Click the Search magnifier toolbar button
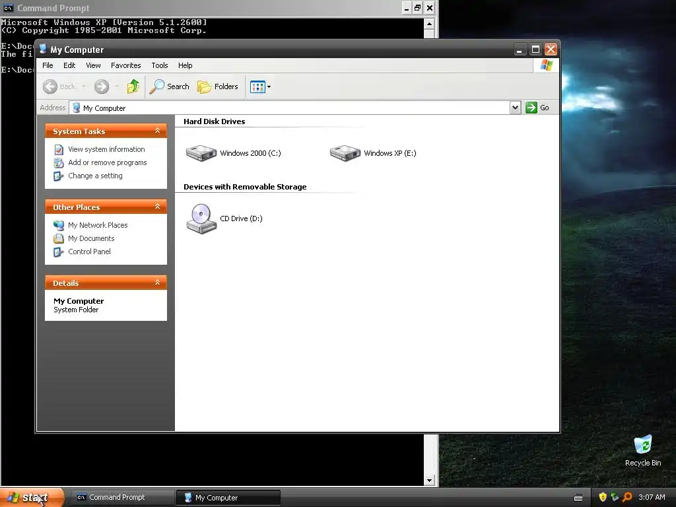Image resolution: width=676 pixels, height=507 pixels. [x=170, y=86]
